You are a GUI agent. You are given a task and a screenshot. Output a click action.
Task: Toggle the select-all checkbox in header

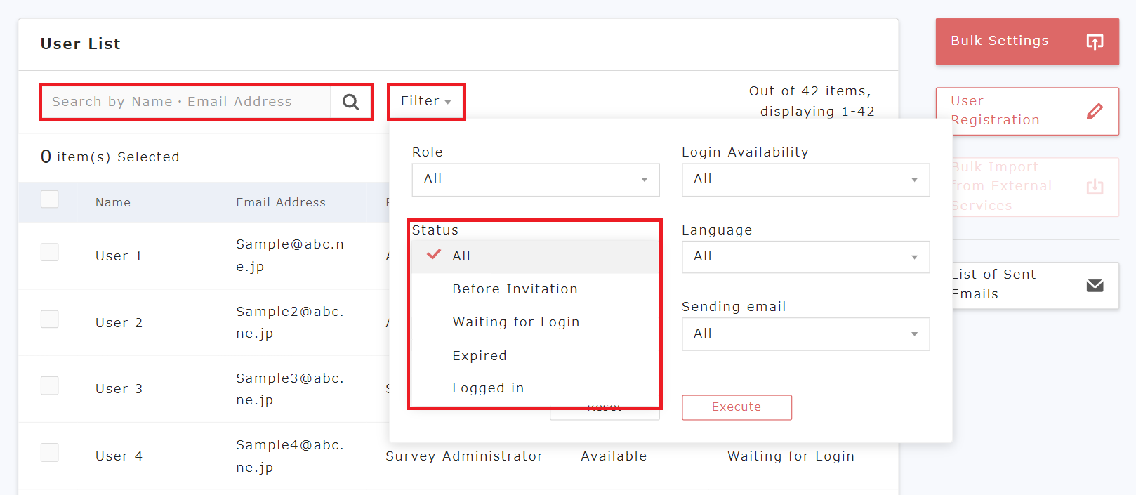pyautogui.click(x=50, y=199)
